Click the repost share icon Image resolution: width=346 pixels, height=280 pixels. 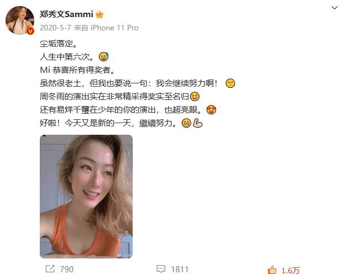pyautogui.click(x=50, y=269)
